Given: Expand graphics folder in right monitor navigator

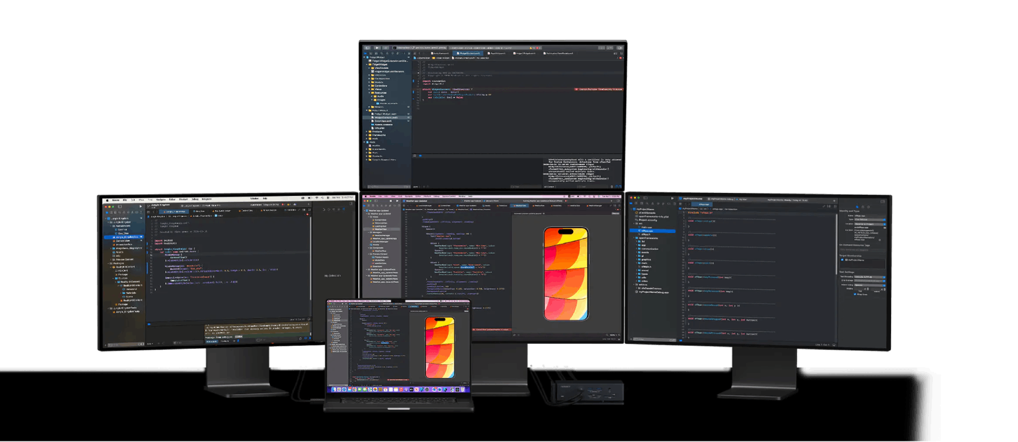Looking at the screenshot, I should (637, 259).
